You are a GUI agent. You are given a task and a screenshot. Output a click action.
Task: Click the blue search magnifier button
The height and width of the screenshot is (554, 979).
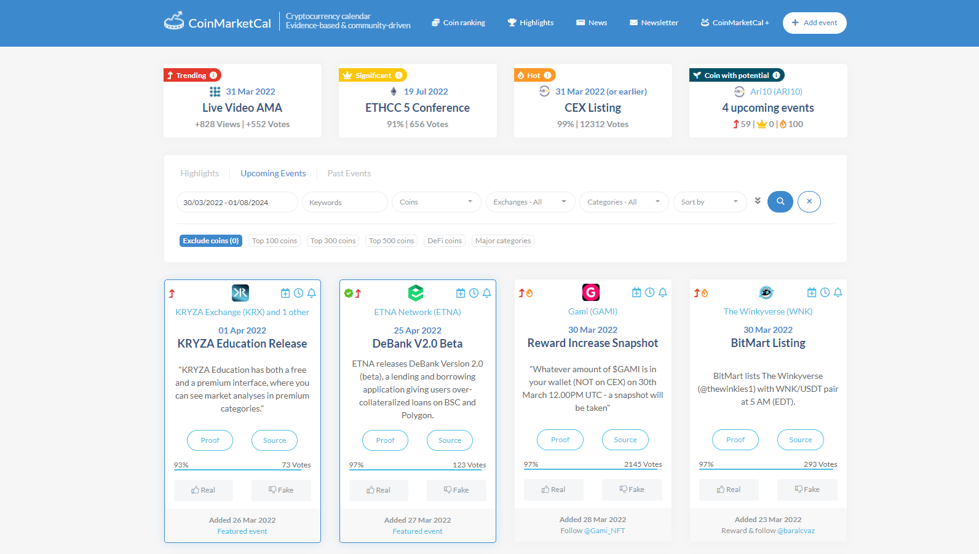[780, 201]
